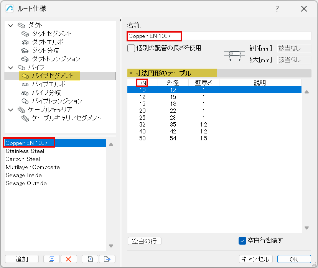This screenshot has height=268, width=318.
Task: Click the application logo in title bar
Action: coord(10,9)
